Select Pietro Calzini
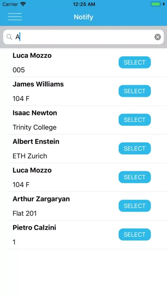This screenshot has width=167, height=296. (x=135, y=234)
